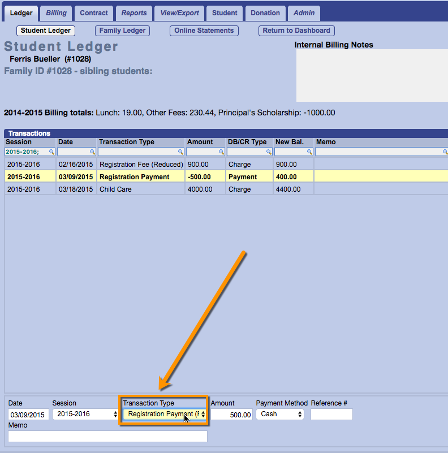The image size is (448, 453).
Task: Click into the Internal Billing Notes box
Action: [372, 75]
